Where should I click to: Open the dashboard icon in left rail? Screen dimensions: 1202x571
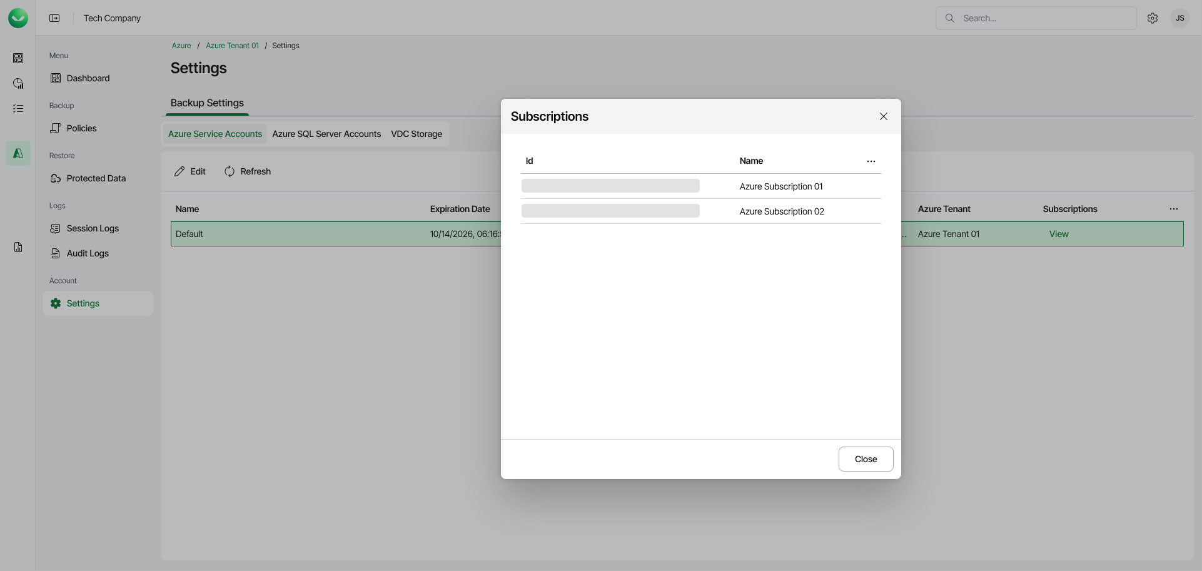(18, 58)
